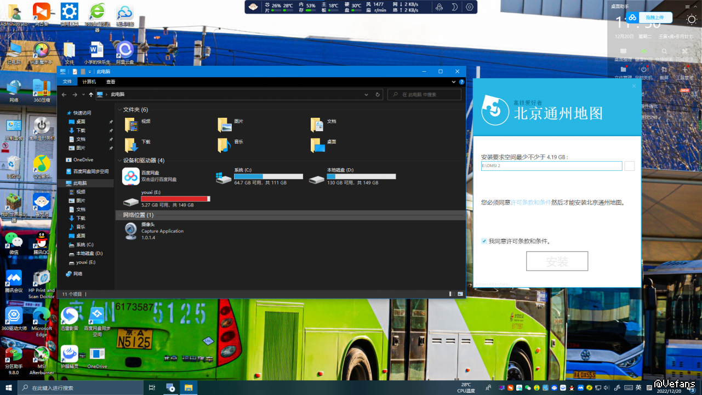Open the 计算机 ribbon tab

click(89, 82)
